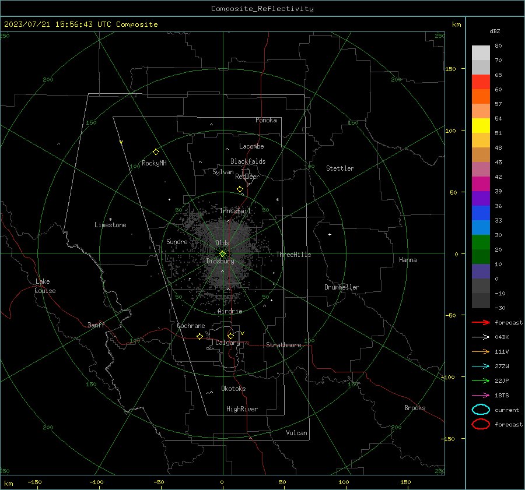Screen dimensions: 525x490
Task: Click the Sylvan label on map
Action: pyautogui.click(x=223, y=172)
